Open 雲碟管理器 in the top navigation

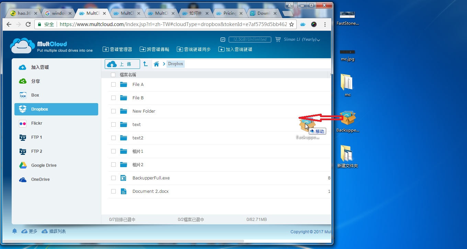[117, 49]
